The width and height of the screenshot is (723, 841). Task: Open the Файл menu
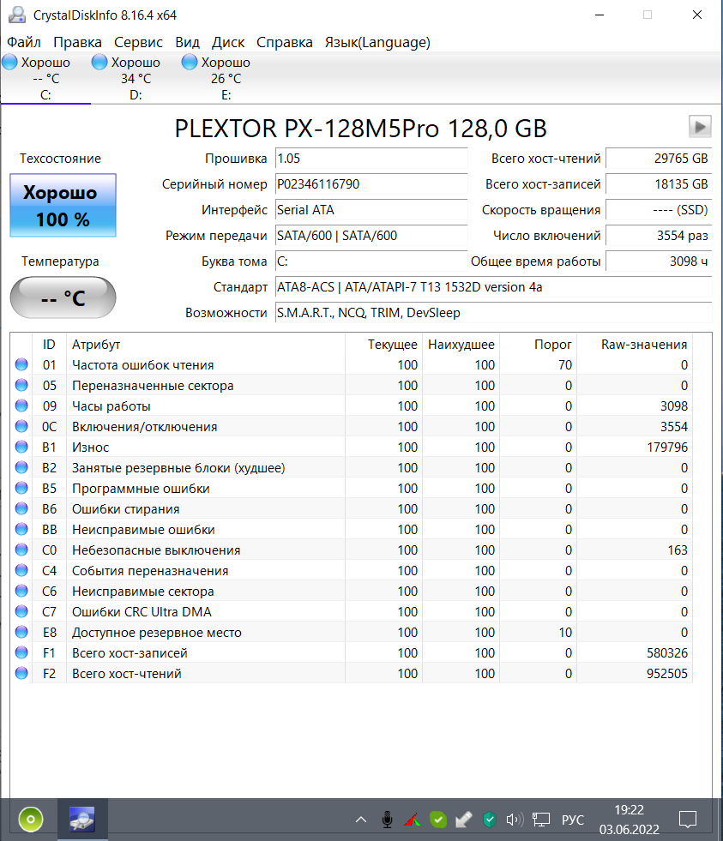24,42
